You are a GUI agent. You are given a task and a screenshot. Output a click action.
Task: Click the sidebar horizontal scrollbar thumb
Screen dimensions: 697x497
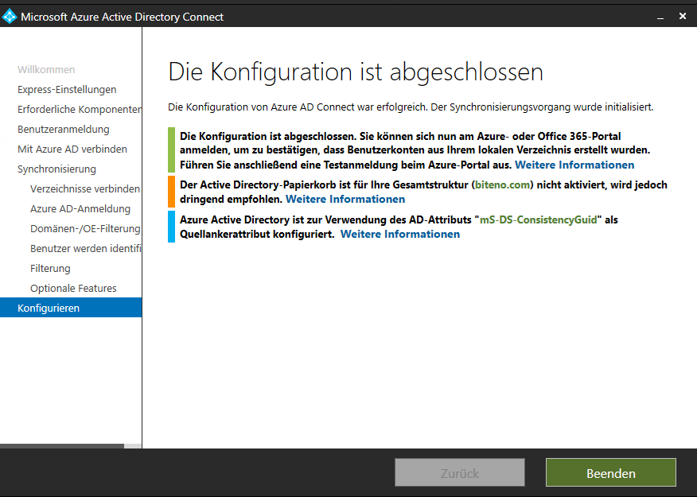coord(62,446)
